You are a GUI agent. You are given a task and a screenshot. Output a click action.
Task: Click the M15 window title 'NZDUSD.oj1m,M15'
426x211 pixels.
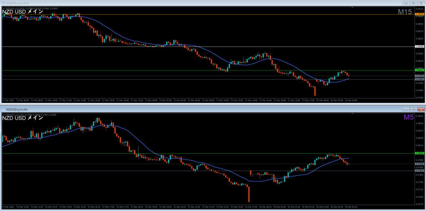tap(18, 3)
